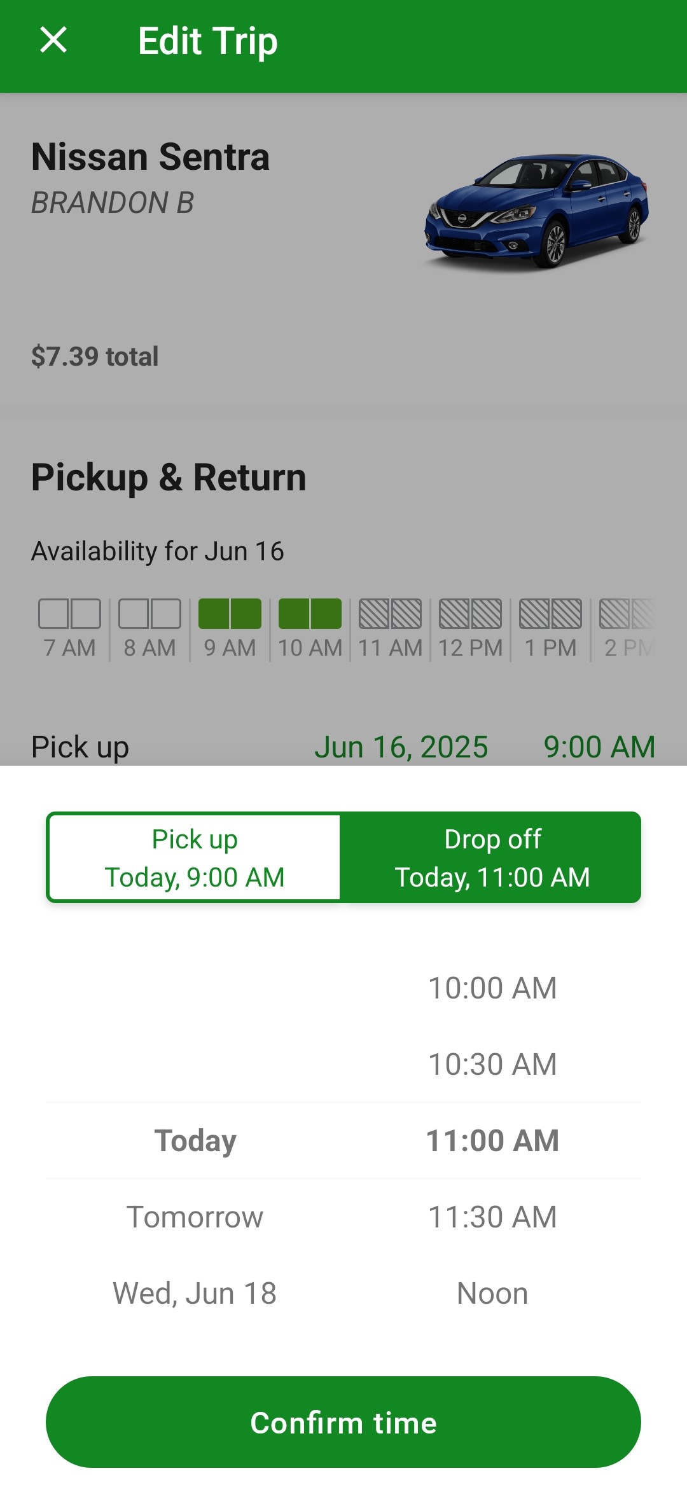
Task: Pick Wed, Jun 18 in the date wheel
Action: pos(195,1293)
